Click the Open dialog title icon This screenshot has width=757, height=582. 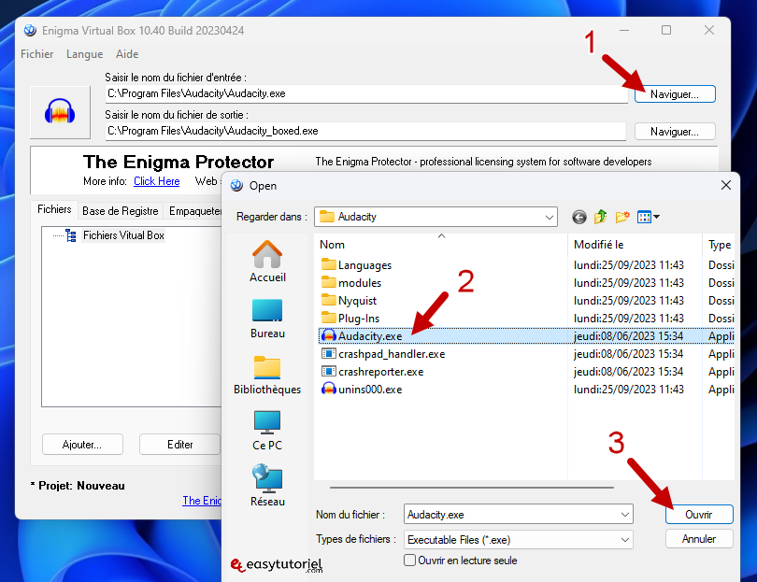(x=236, y=185)
